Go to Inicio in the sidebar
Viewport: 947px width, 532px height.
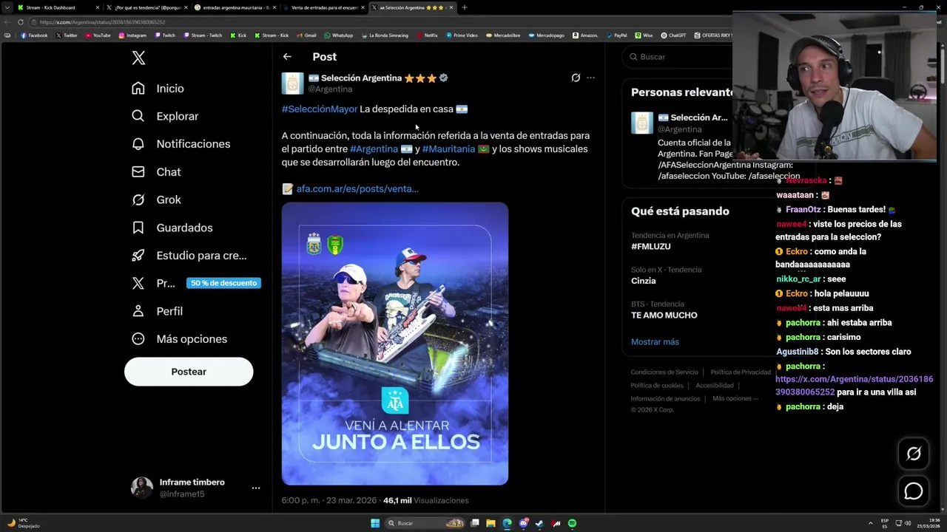158,88
